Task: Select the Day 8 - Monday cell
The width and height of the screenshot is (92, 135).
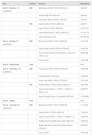Action: (x=15, y=9)
